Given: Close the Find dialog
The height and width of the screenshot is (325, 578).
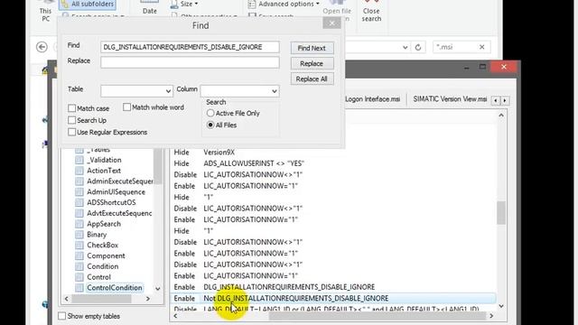Looking at the screenshot, I should click(331, 23).
